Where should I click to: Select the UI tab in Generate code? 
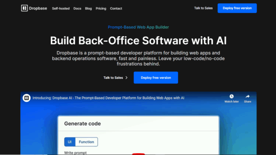pos(70,142)
